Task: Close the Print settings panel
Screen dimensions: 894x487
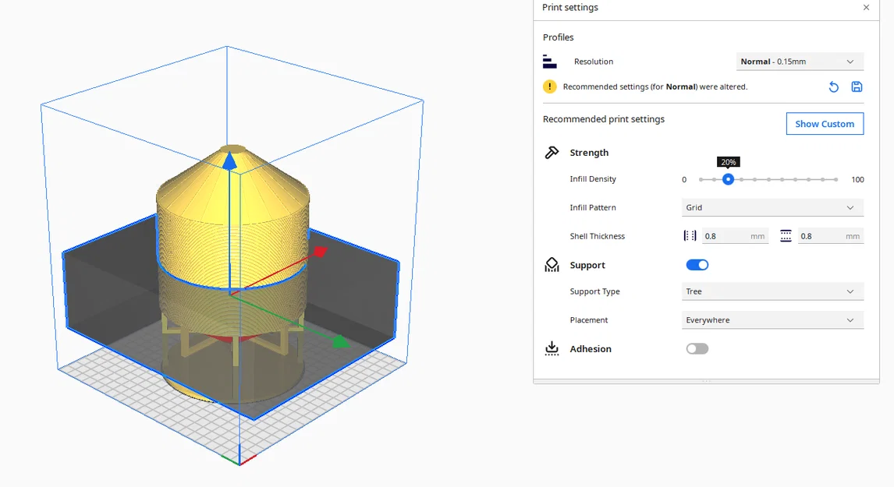Action: 866,8
